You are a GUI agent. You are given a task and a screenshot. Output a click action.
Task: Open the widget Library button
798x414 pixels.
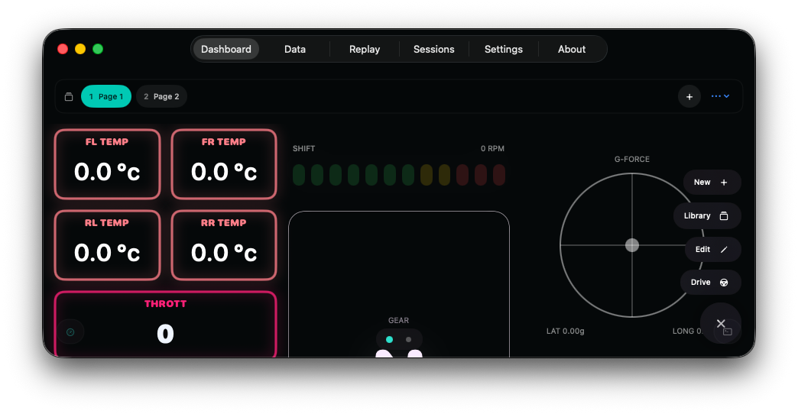[707, 215]
